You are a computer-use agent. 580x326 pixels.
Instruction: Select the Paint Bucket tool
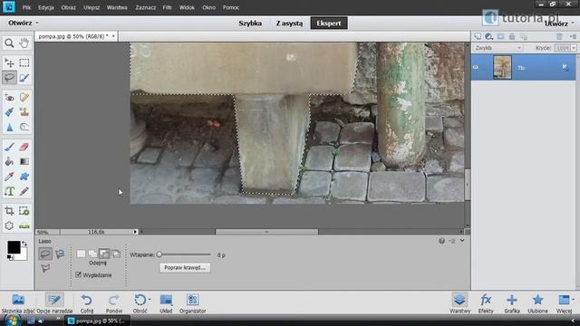pos(9,161)
